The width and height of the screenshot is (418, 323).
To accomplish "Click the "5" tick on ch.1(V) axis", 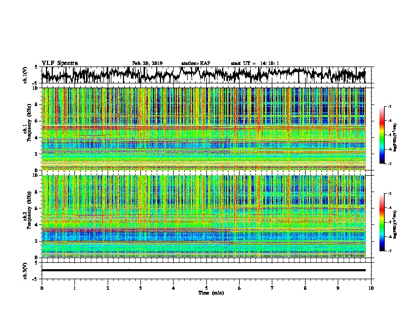I will (36, 67).
